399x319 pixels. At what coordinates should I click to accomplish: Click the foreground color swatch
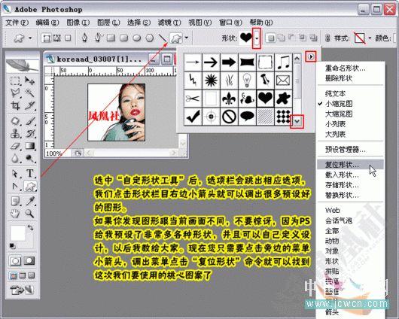pyautogui.click(x=17, y=233)
